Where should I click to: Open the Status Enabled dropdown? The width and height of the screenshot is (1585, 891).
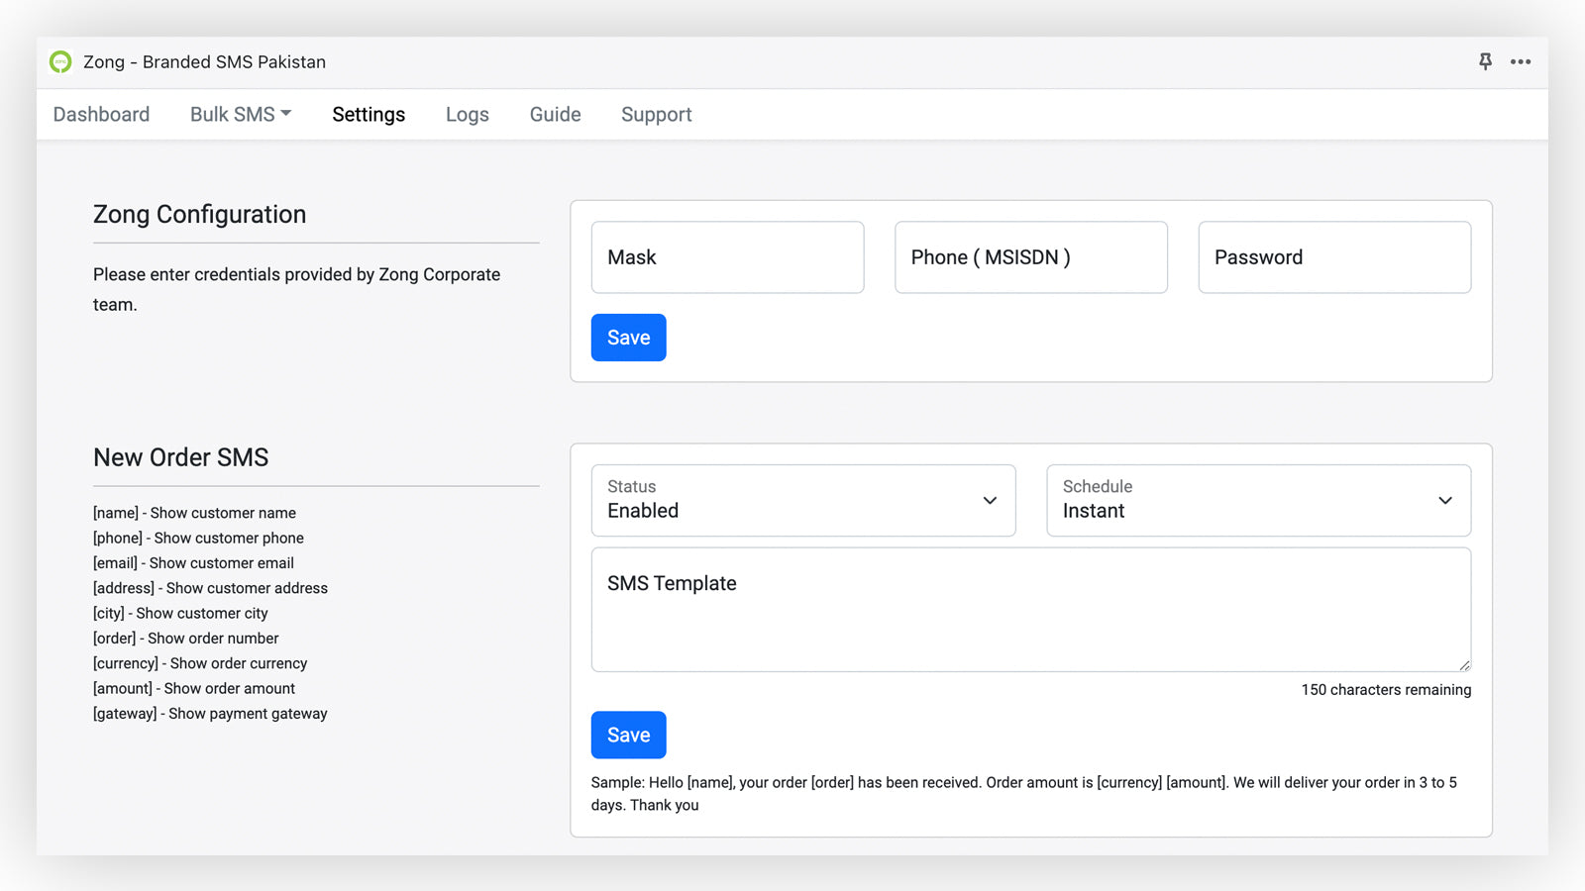pos(803,501)
